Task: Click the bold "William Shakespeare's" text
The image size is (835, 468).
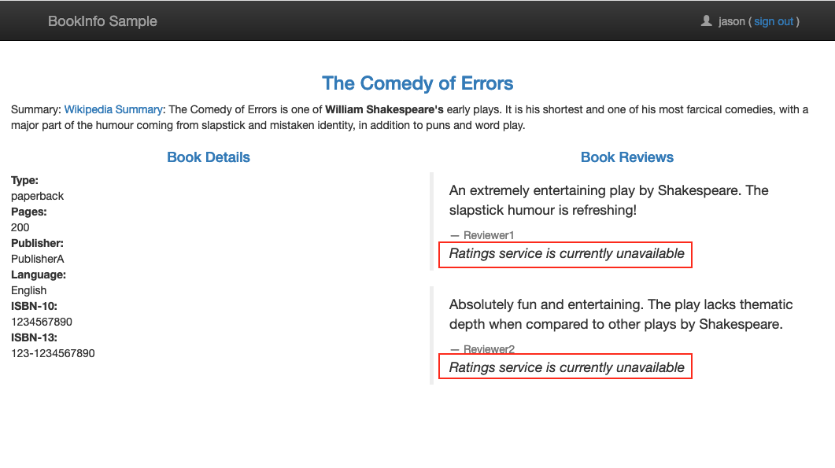Action: [384, 109]
